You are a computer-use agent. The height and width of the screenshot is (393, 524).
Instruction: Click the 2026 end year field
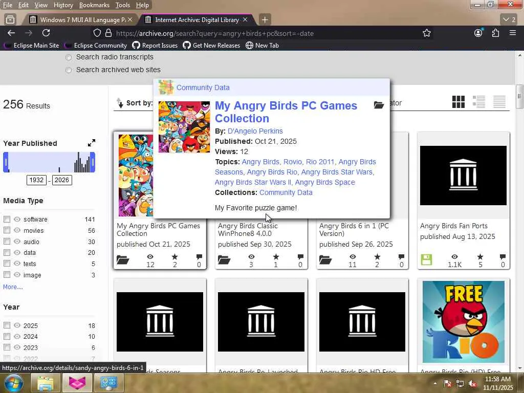point(62,180)
